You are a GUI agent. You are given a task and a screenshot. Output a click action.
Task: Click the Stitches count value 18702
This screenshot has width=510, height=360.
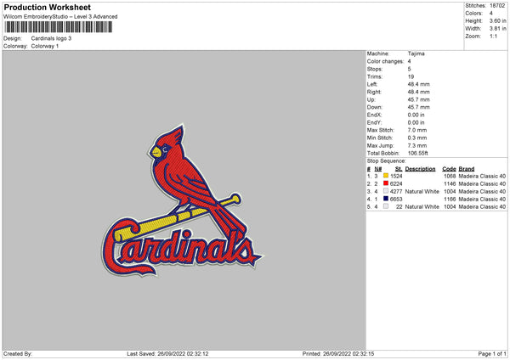[497, 6]
